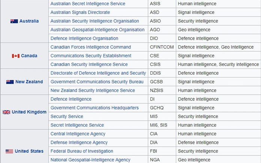The image size is (261, 163).
Task: Open Australian Secret Intelligence Service link
Action: [88, 4]
